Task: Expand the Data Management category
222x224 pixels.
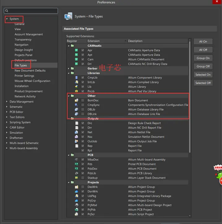Action: coord(7,101)
